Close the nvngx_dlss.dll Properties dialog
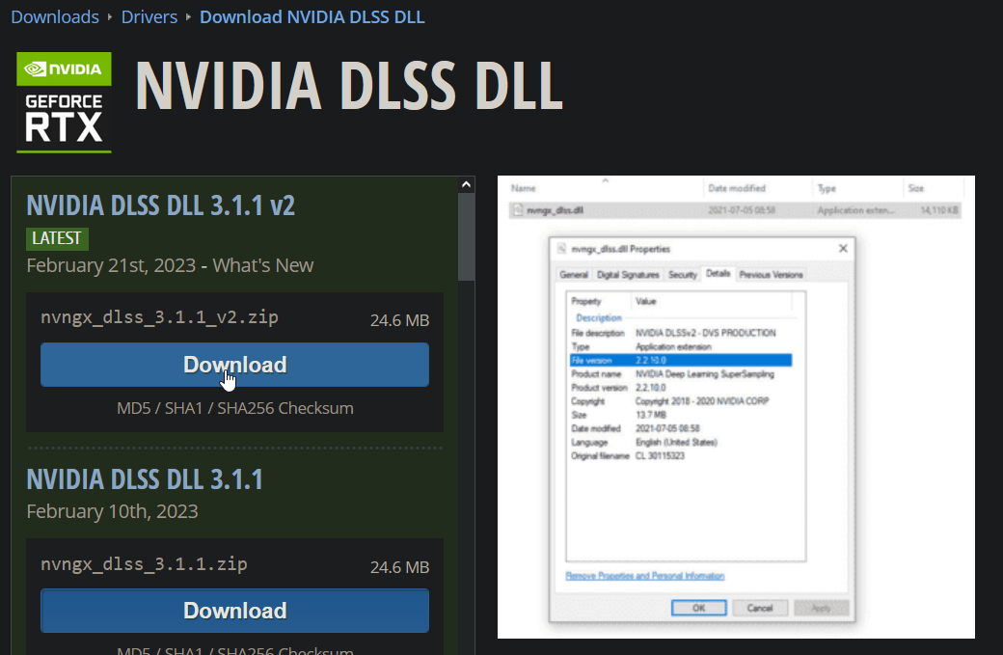 tap(843, 249)
